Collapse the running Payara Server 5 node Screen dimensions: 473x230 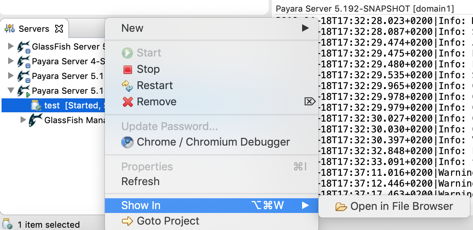(x=11, y=91)
